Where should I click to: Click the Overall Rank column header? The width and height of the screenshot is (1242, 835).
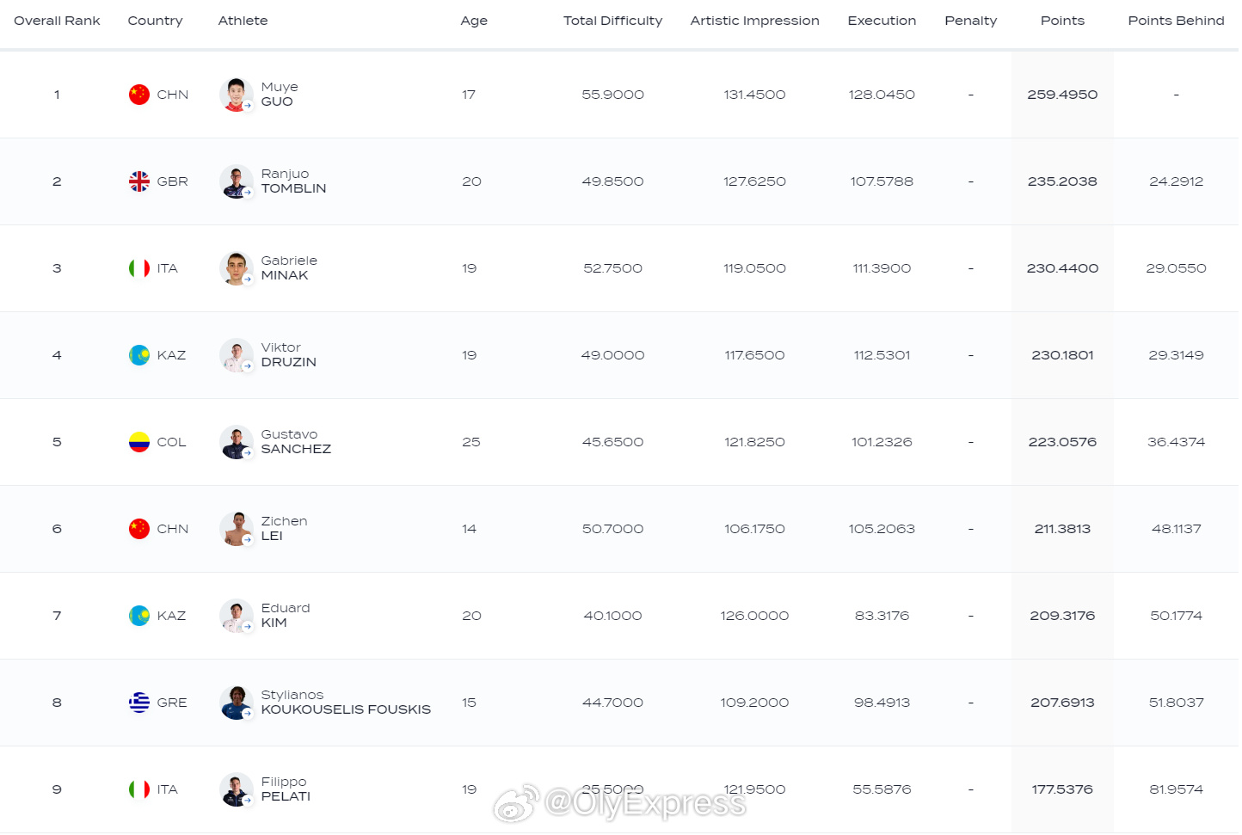coord(57,21)
